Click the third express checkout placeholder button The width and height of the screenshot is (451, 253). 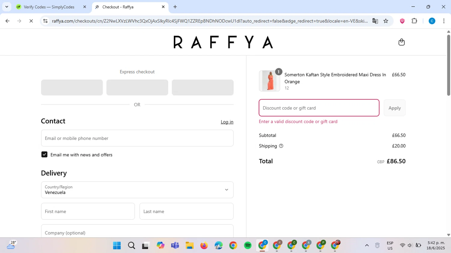pyautogui.click(x=203, y=87)
